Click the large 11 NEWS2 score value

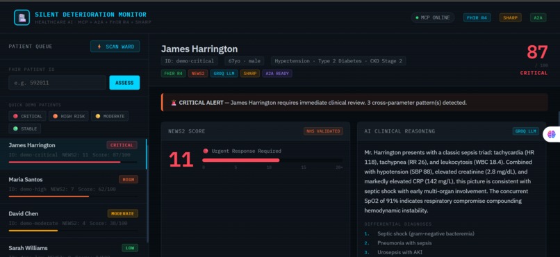pyautogui.click(x=181, y=160)
